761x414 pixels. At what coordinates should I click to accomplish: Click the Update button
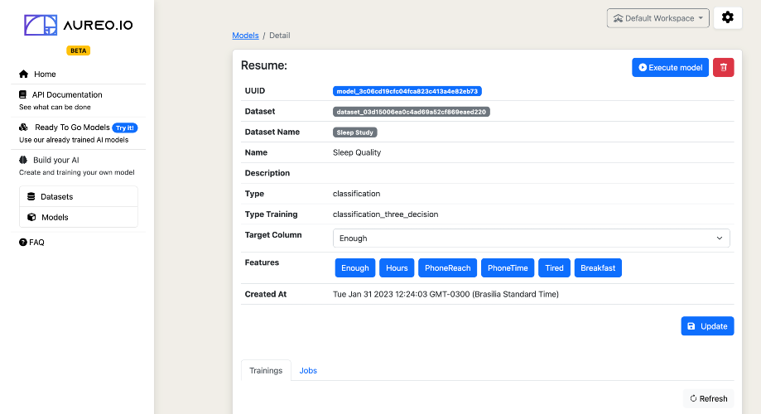click(707, 326)
